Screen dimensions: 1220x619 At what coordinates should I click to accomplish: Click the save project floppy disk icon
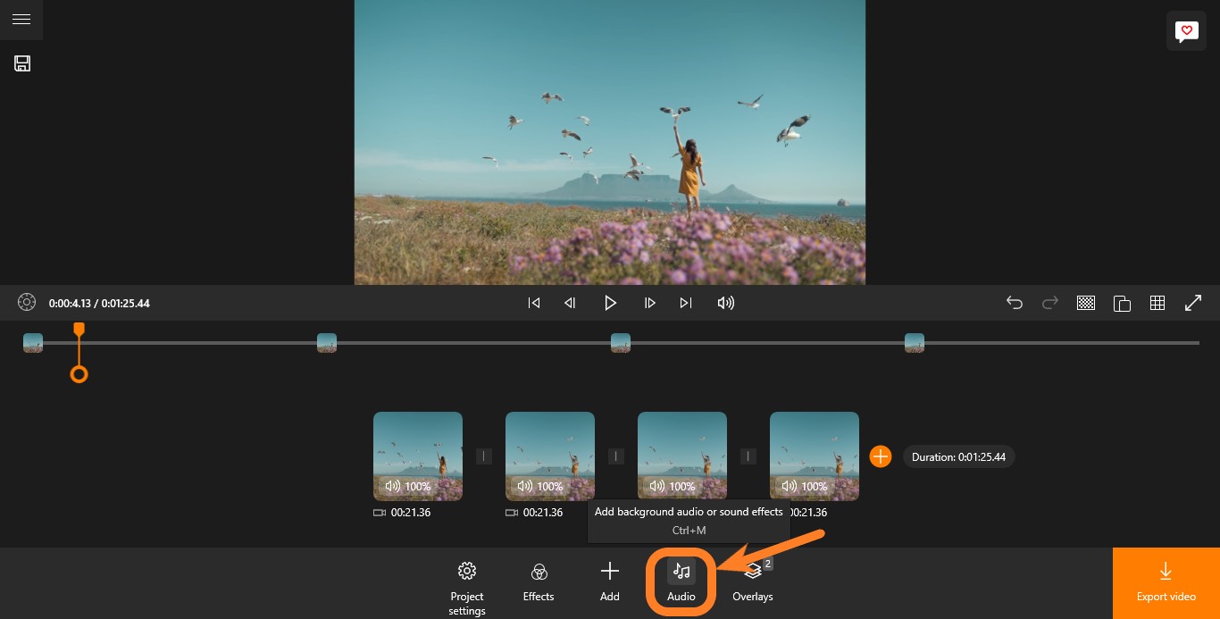22,63
